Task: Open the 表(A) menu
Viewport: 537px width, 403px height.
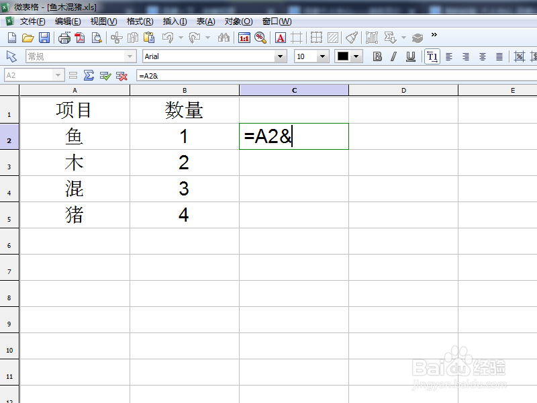Action: (x=205, y=21)
